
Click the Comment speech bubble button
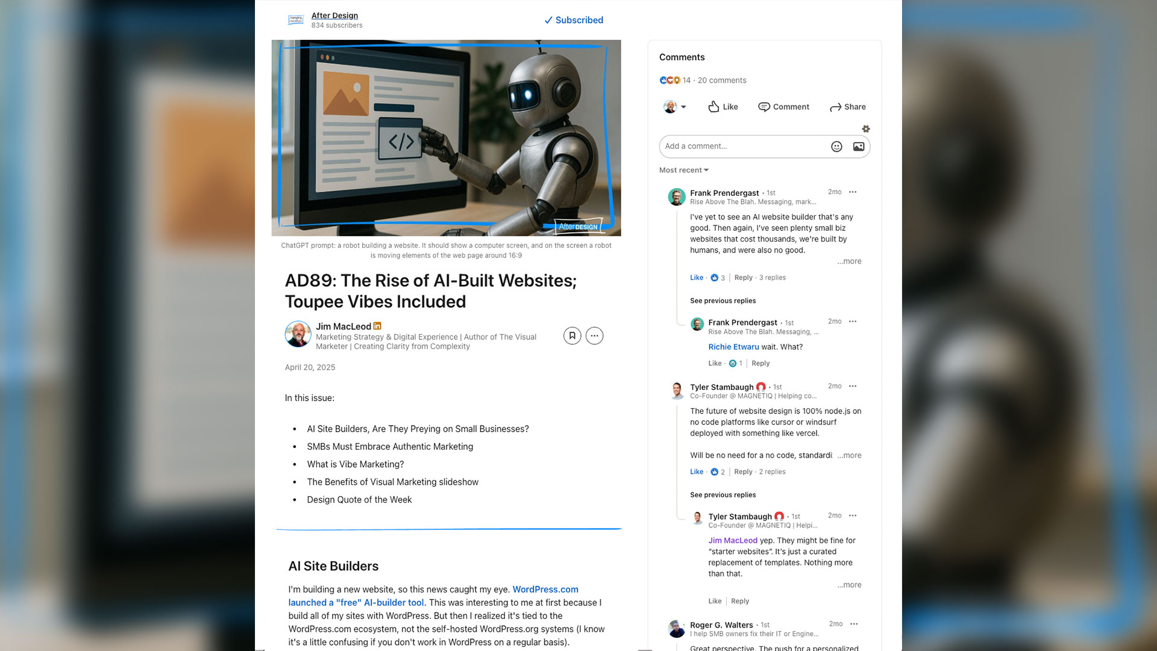pyautogui.click(x=783, y=107)
